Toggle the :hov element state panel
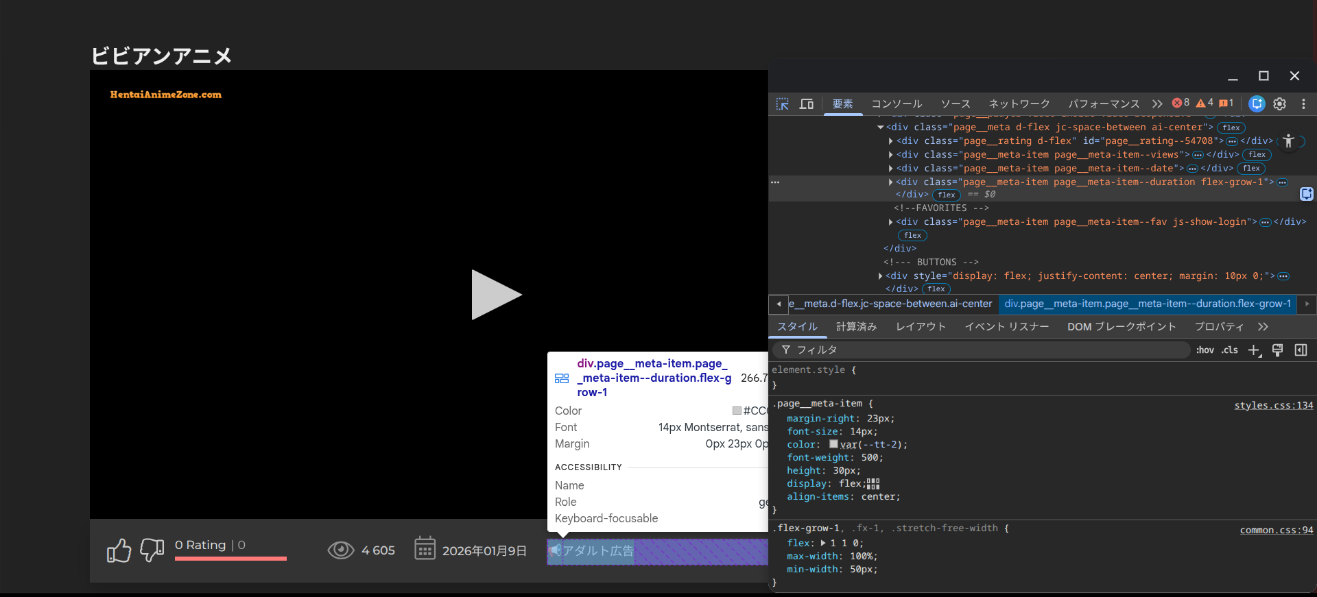 (x=1205, y=350)
